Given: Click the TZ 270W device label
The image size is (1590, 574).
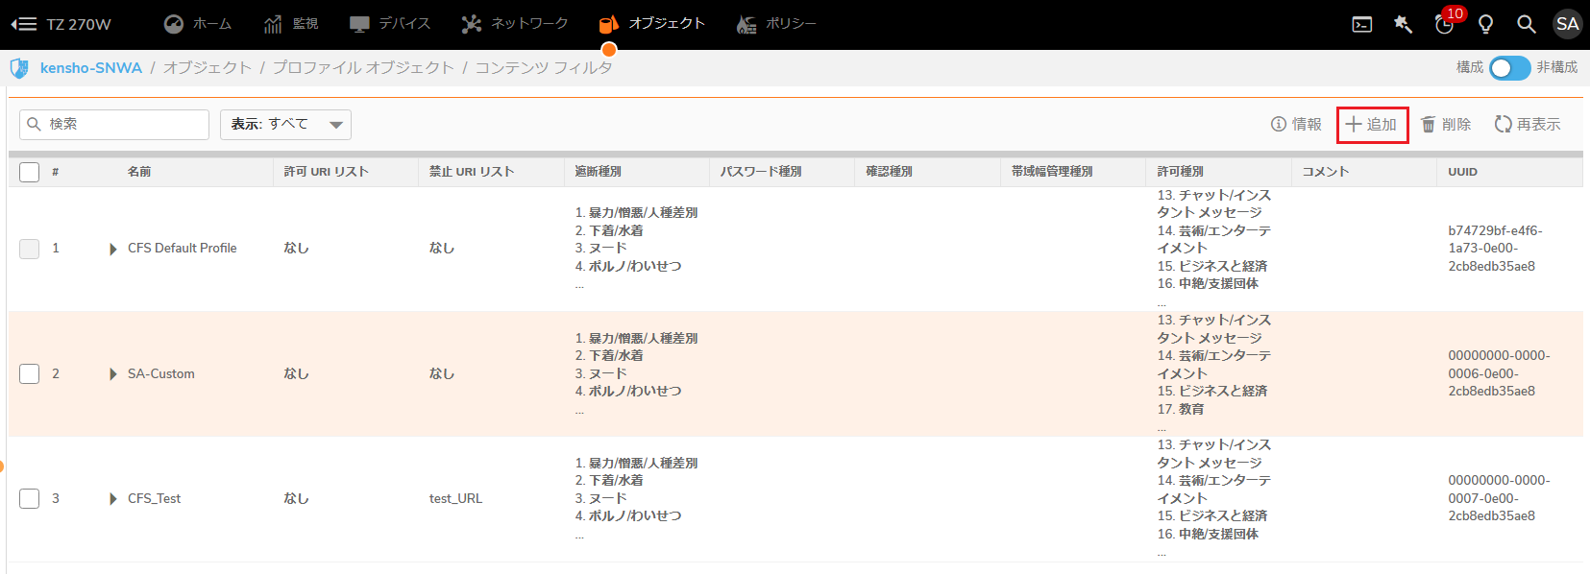Looking at the screenshot, I should tap(79, 24).
